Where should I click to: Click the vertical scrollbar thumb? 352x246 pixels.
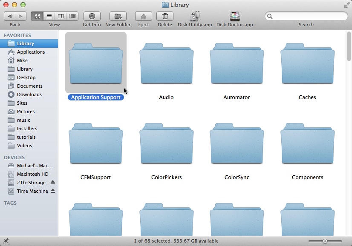349,46
